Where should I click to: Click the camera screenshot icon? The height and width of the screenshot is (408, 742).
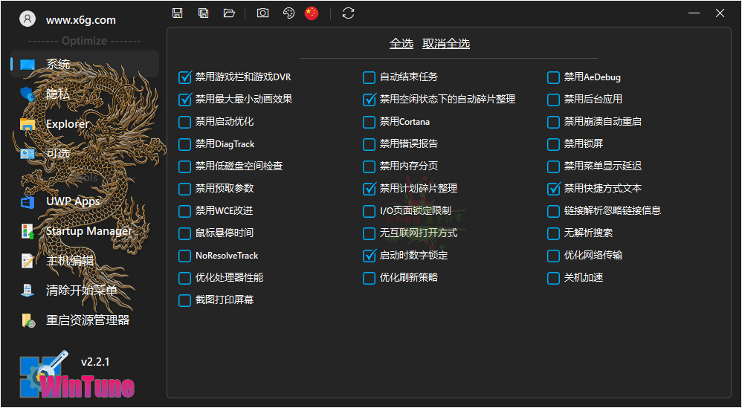tap(262, 13)
